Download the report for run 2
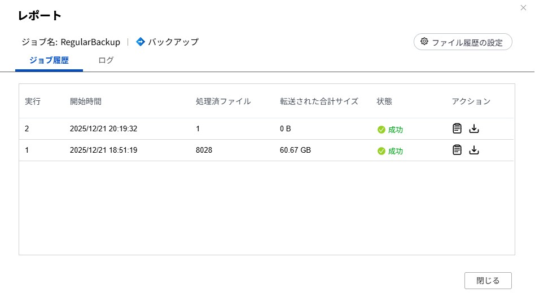Image resolution: width=535 pixels, height=306 pixels. pos(474,128)
